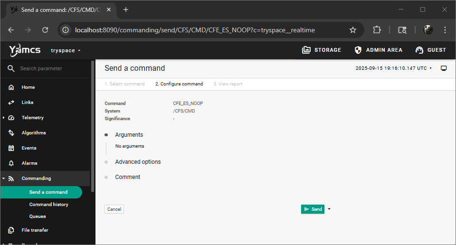Bookmark this page with star icon
The image size is (456, 245).
tap(353, 30)
